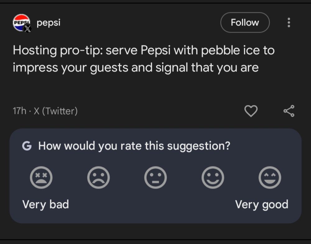Rate with the grinning very-good face

click(270, 178)
